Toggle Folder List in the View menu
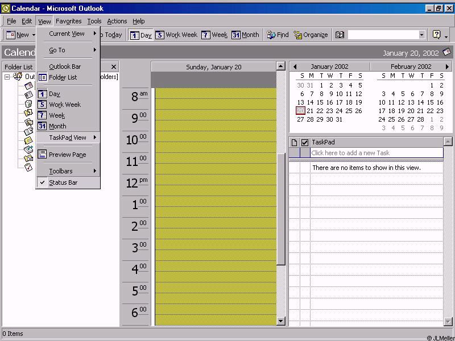This screenshot has height=341, width=455. 63,77
